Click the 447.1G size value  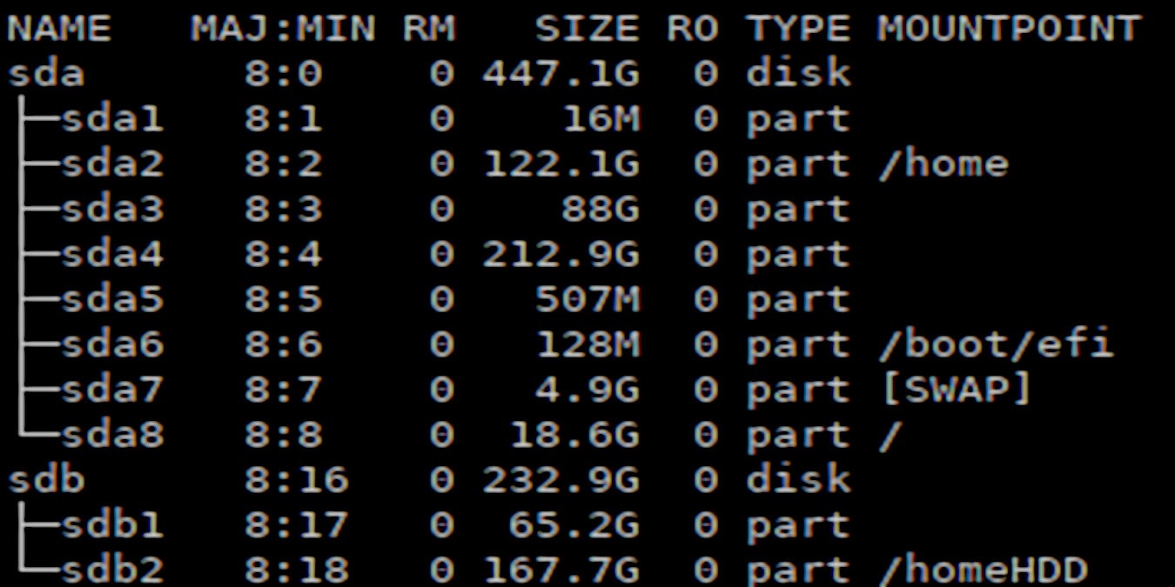coord(561,74)
